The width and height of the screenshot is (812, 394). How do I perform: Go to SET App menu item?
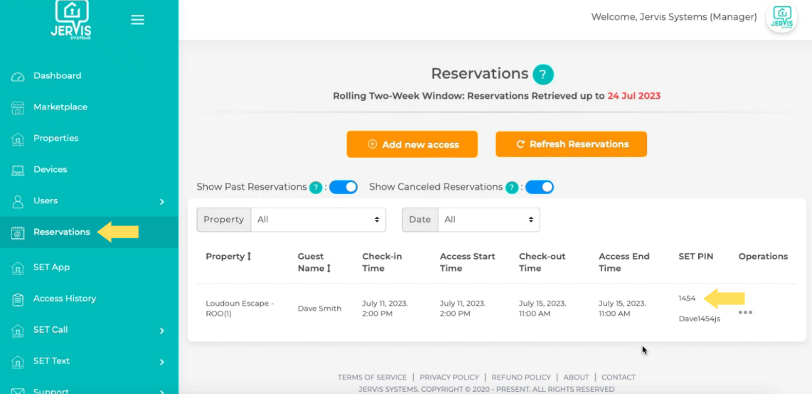pyautogui.click(x=51, y=267)
